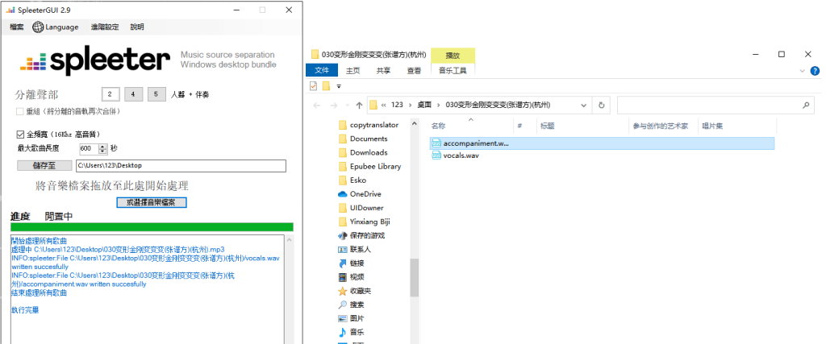The height and width of the screenshot is (344, 826).
Task: Select the vocals.wav file
Action: point(455,155)
